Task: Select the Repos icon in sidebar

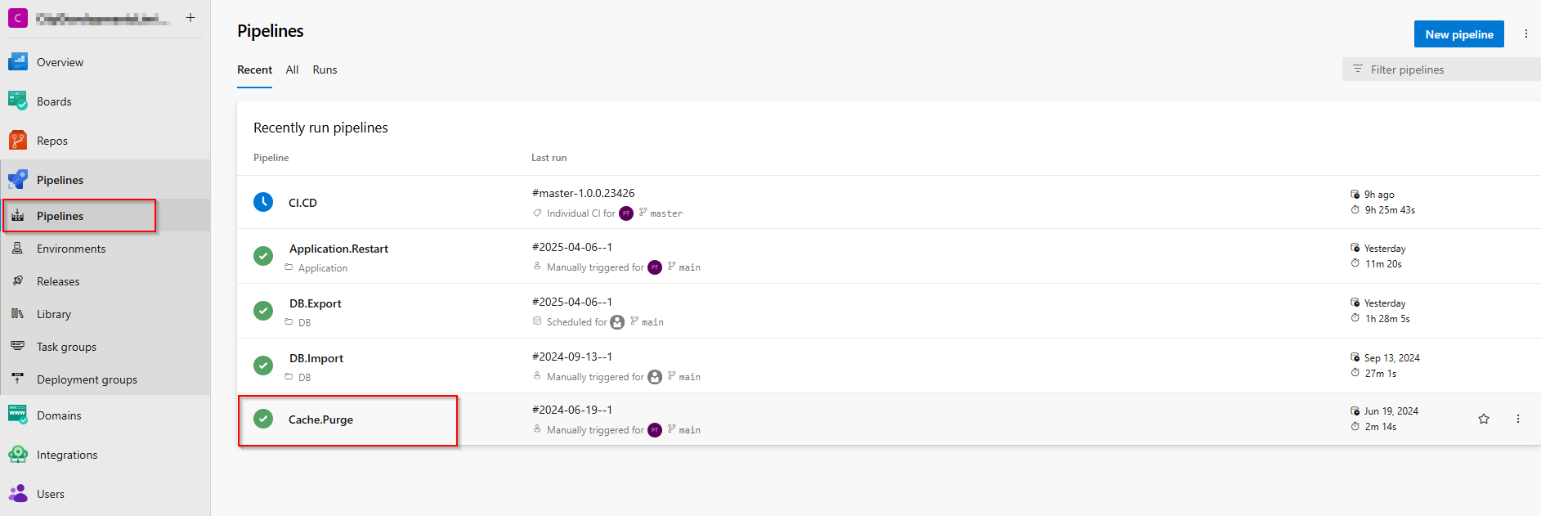Action: (x=18, y=140)
